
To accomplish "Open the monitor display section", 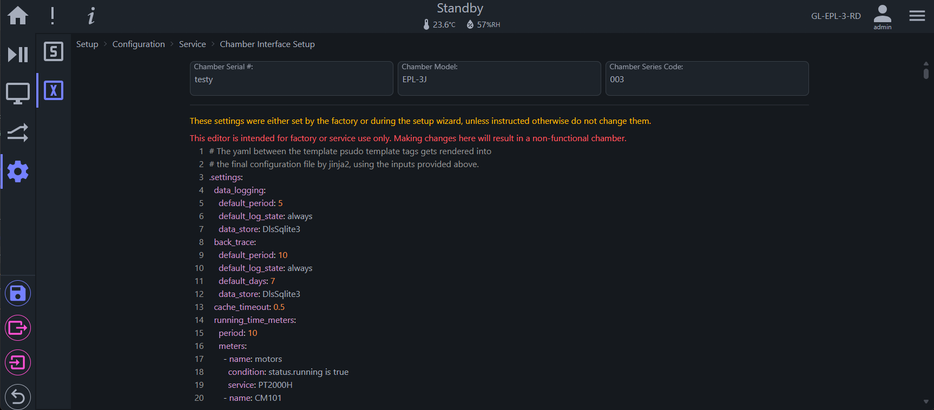I will (18, 94).
